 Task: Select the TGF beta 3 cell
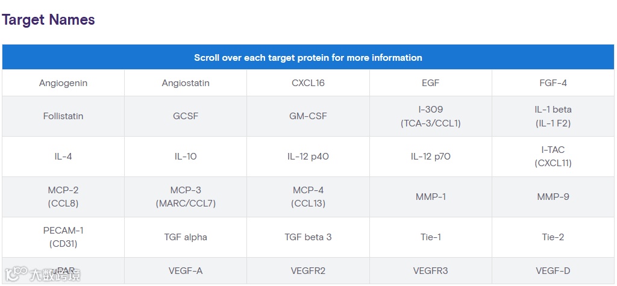[x=308, y=237]
